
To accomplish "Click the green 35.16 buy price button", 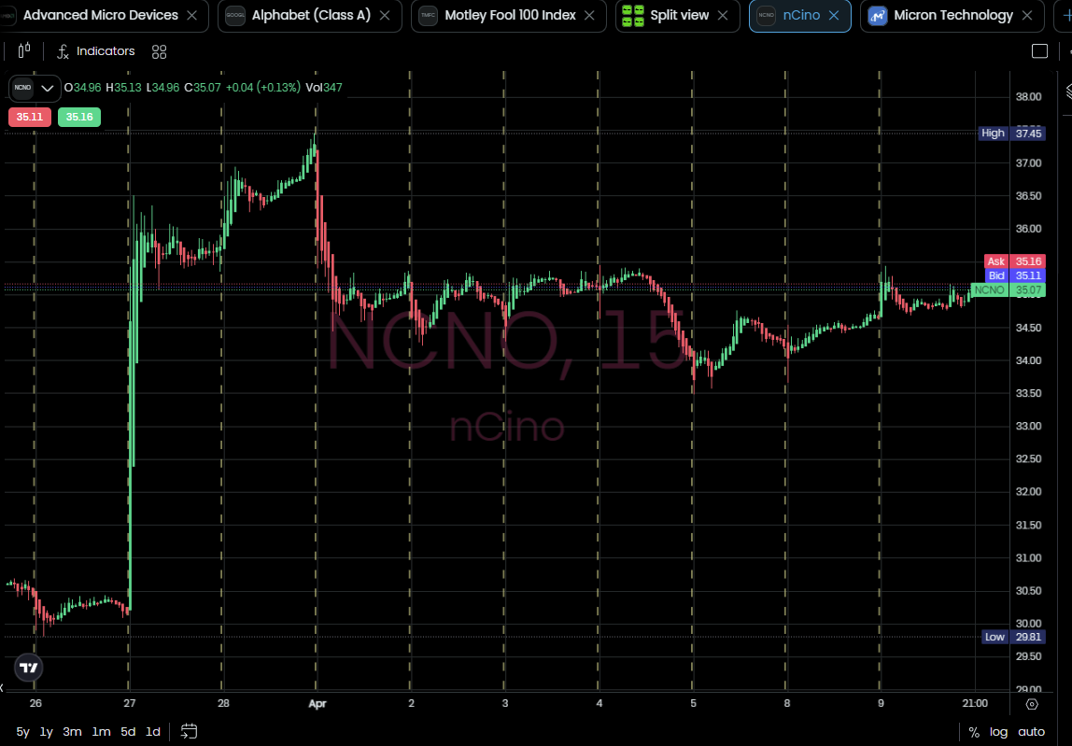I will click(79, 117).
